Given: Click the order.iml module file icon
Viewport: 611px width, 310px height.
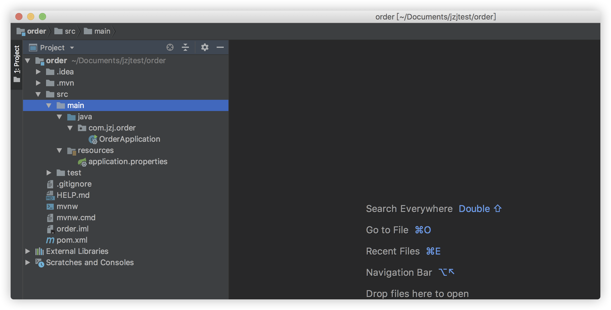Looking at the screenshot, I should pyautogui.click(x=50, y=229).
